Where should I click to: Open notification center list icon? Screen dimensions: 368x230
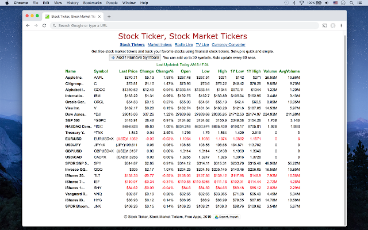(x=360, y=3)
